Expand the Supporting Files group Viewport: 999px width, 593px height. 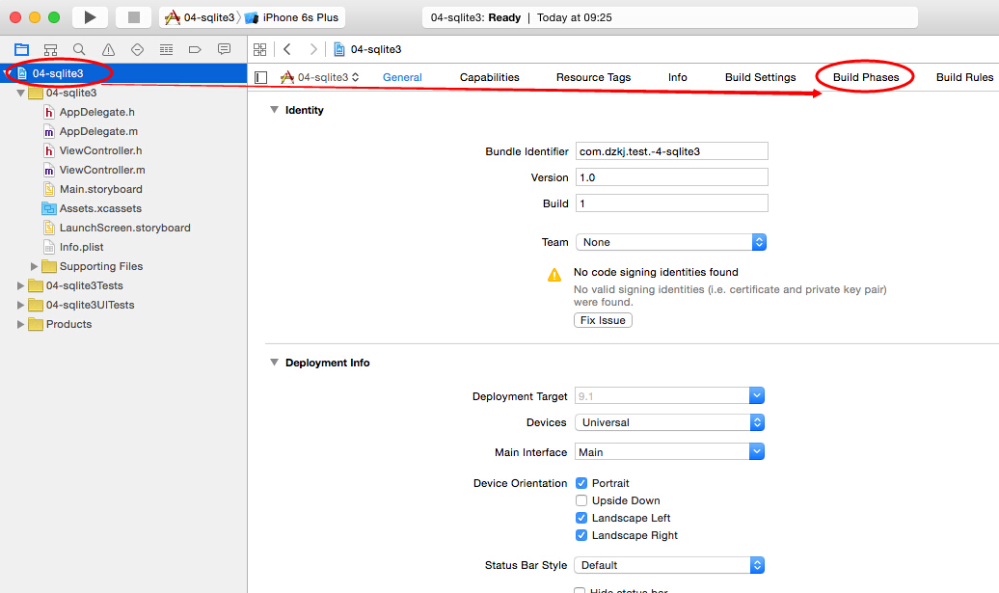tap(35, 266)
